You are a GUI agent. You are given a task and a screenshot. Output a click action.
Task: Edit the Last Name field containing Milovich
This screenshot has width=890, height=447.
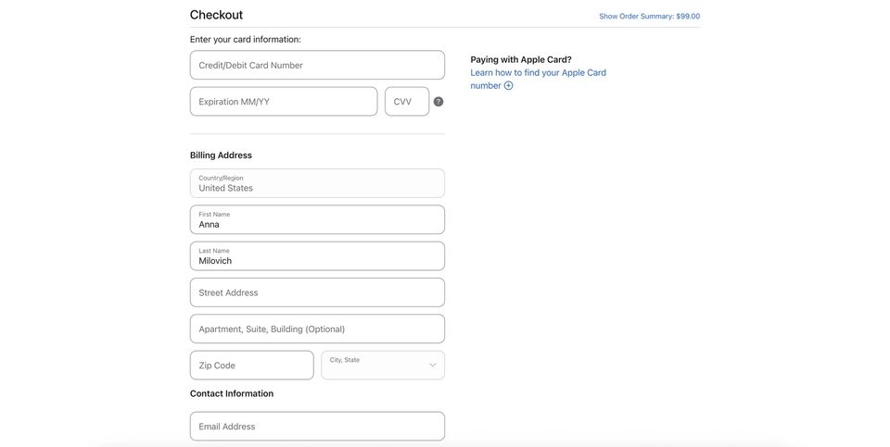[317, 256]
